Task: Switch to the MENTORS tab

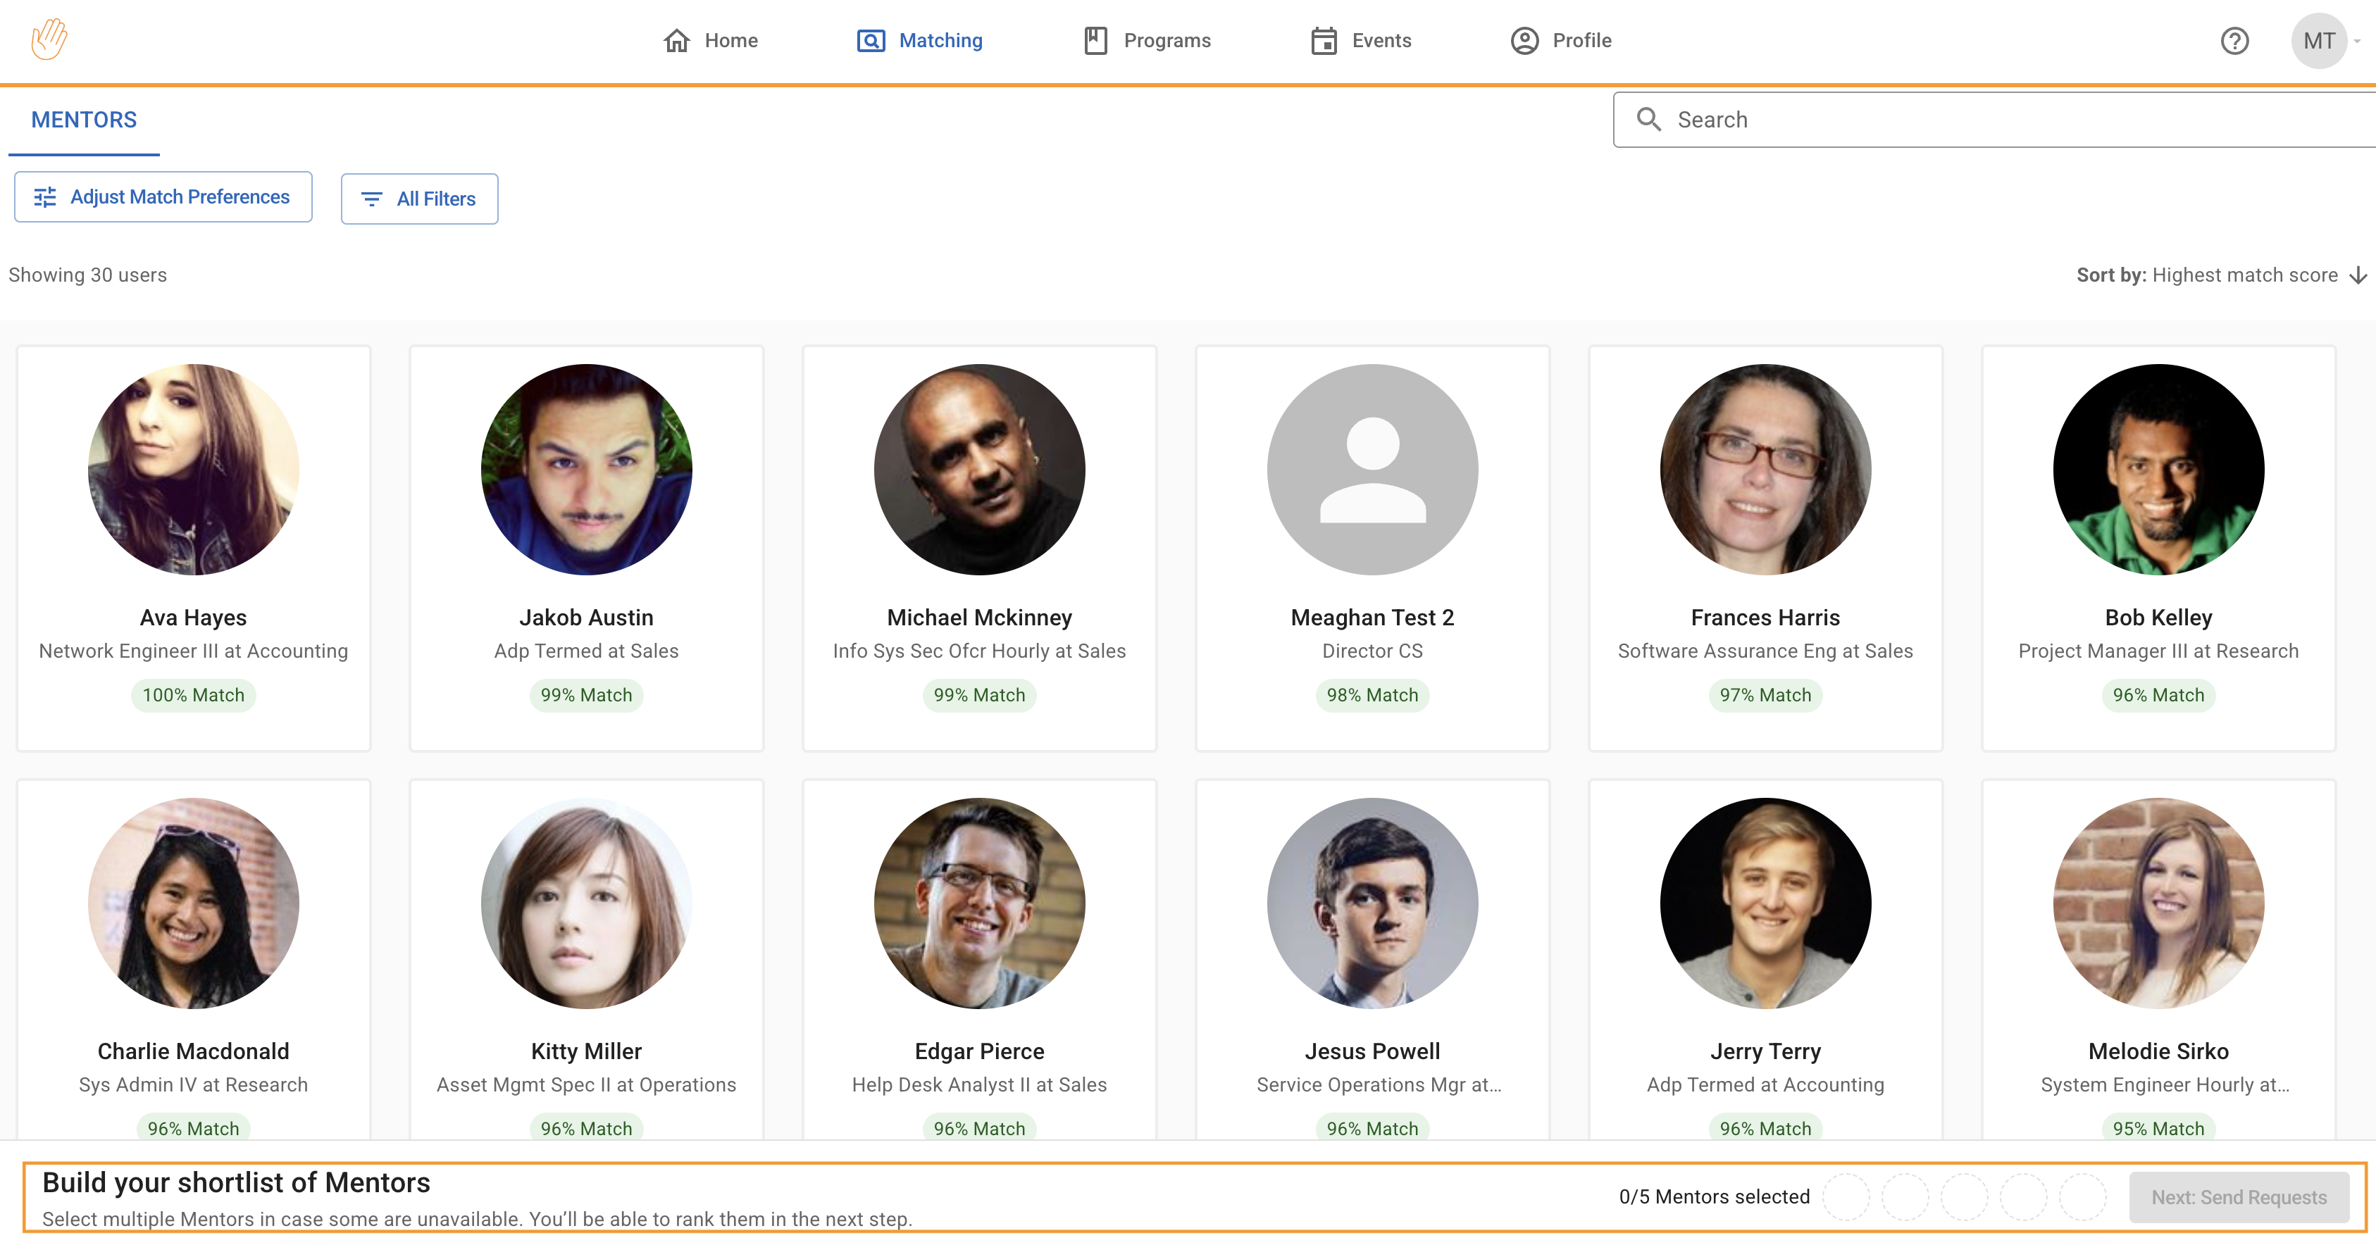Action: (84, 120)
